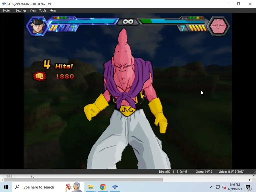The image size is (256, 192).
Task: Click player one blue health bar
Action: click(x=84, y=22)
